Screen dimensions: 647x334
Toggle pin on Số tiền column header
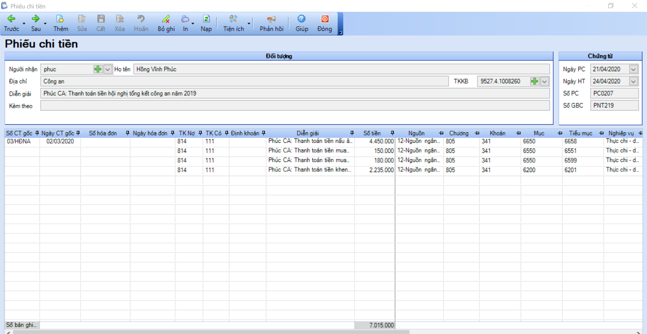(392, 133)
